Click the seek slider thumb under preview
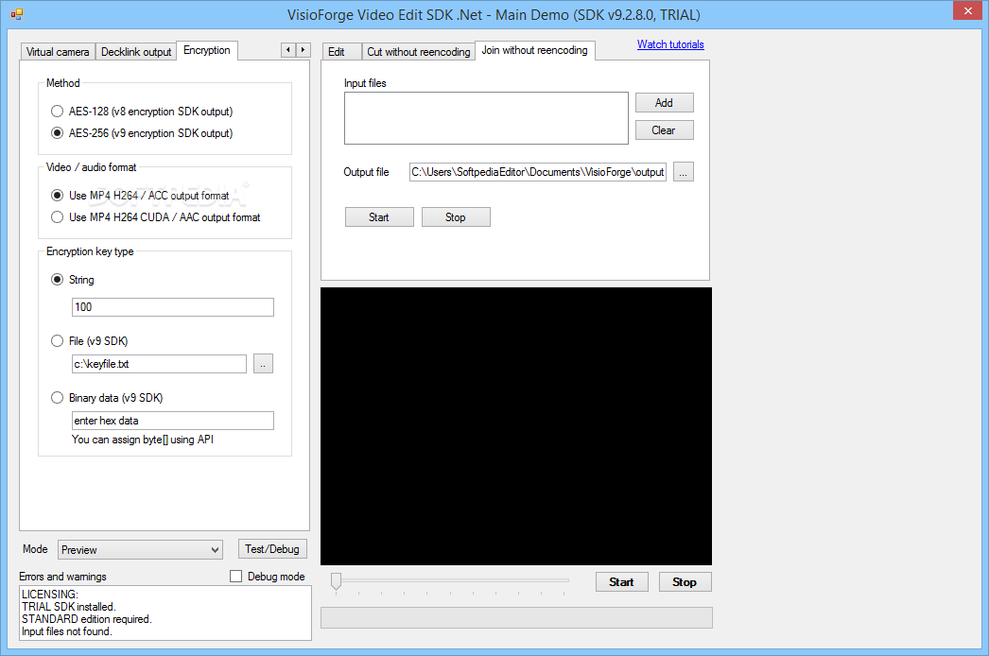 [337, 581]
